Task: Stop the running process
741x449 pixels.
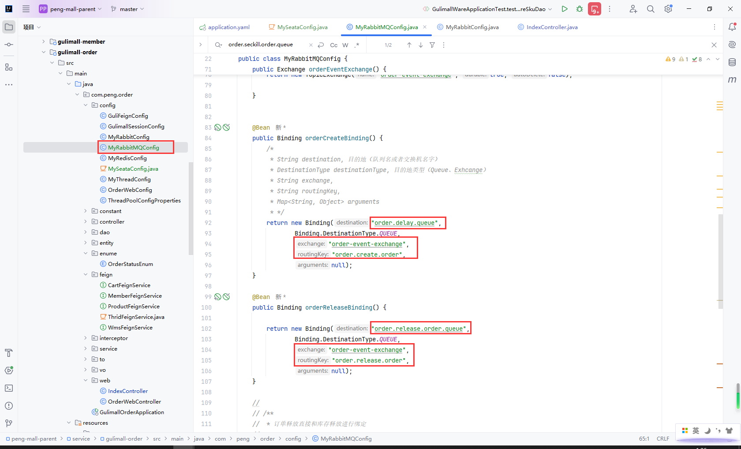Action: click(595, 9)
